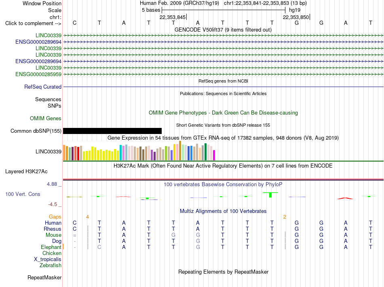The height and width of the screenshot is (287, 384).
Task: Open the GENCODE V50lift37 track title
Action: tap(223, 30)
